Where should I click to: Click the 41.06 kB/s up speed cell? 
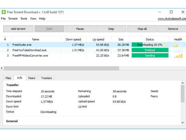point(103,50)
